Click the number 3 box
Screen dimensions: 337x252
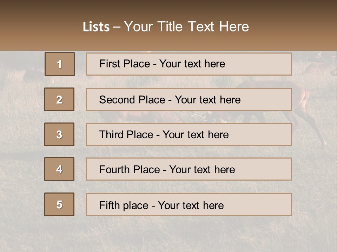click(59, 134)
